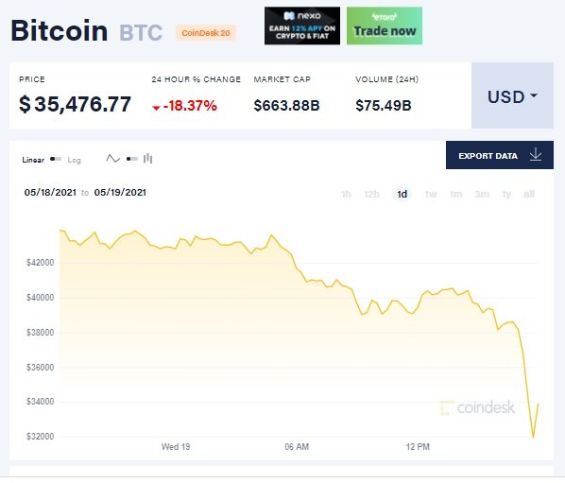
Task: Click the CoinDesk 20 badge
Action: coord(206,33)
